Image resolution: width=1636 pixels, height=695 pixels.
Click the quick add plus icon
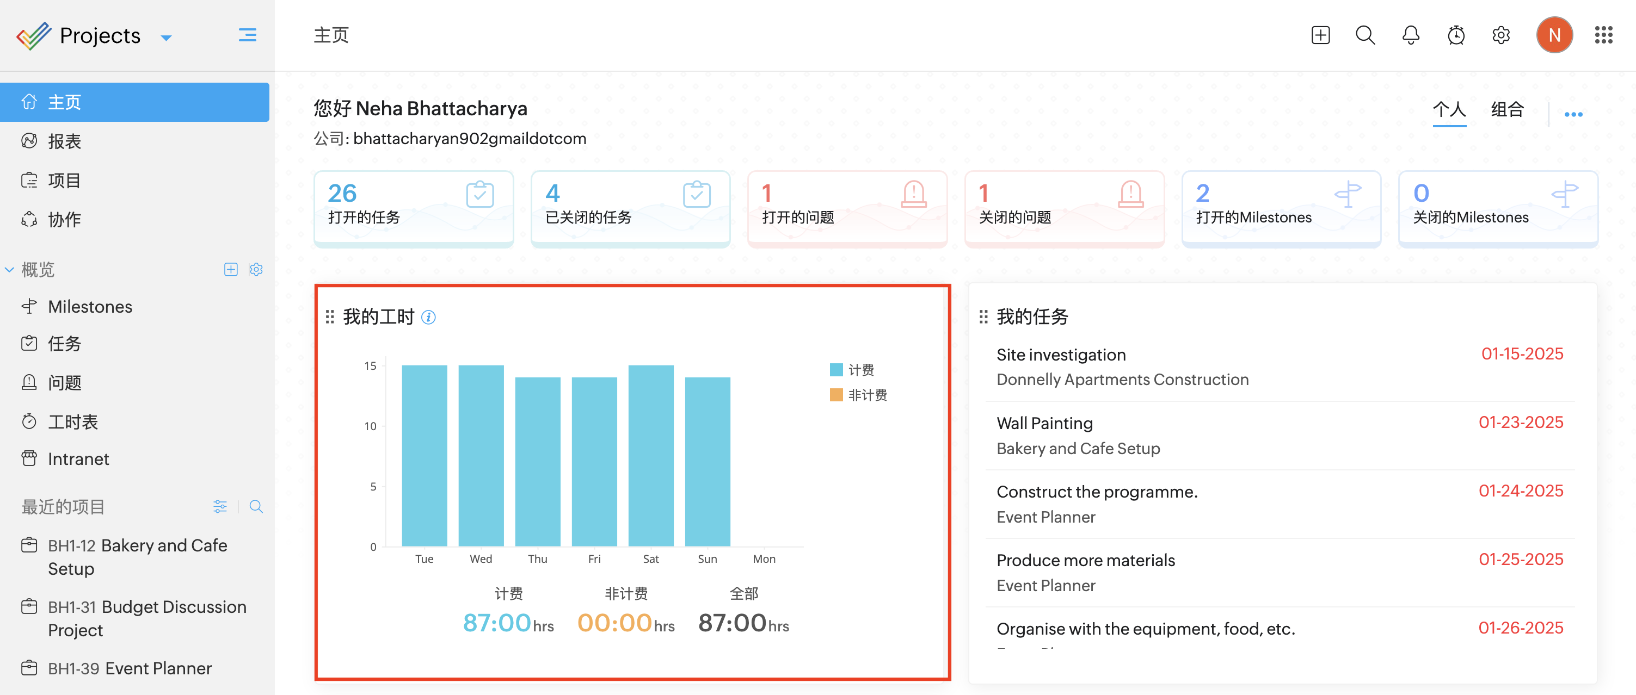[1320, 35]
